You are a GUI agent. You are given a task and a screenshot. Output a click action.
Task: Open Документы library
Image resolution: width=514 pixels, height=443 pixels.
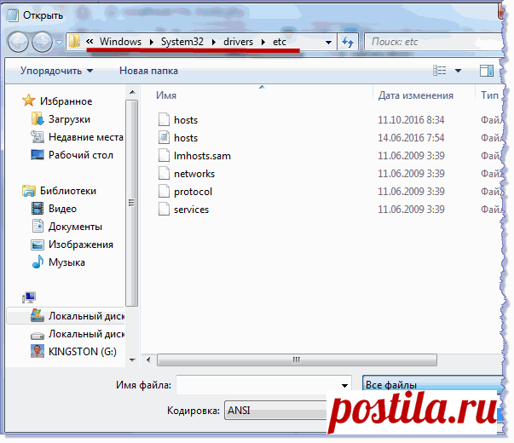[x=66, y=227]
